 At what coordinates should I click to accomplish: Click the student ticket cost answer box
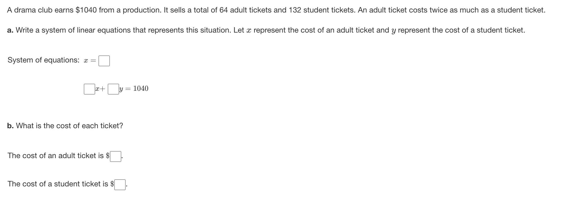click(x=120, y=185)
